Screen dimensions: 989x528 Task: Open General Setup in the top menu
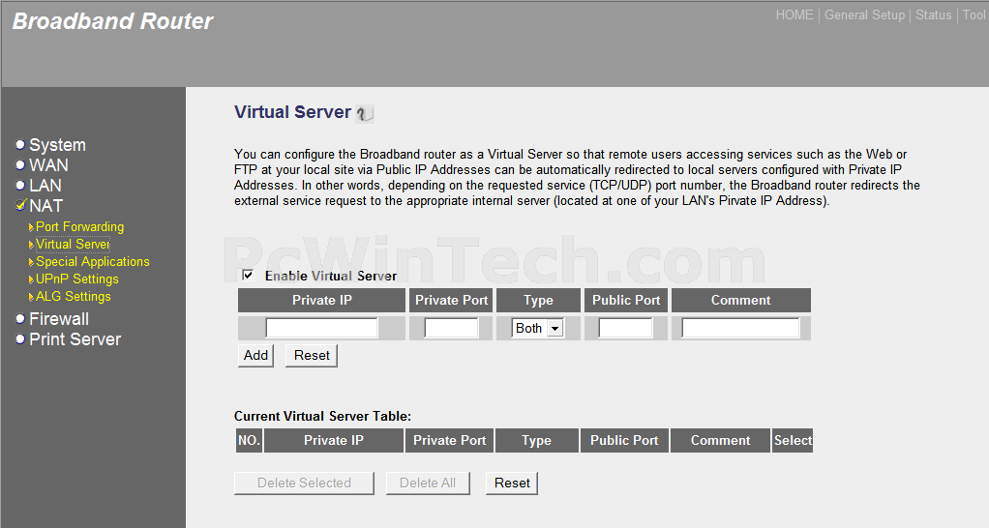864,15
